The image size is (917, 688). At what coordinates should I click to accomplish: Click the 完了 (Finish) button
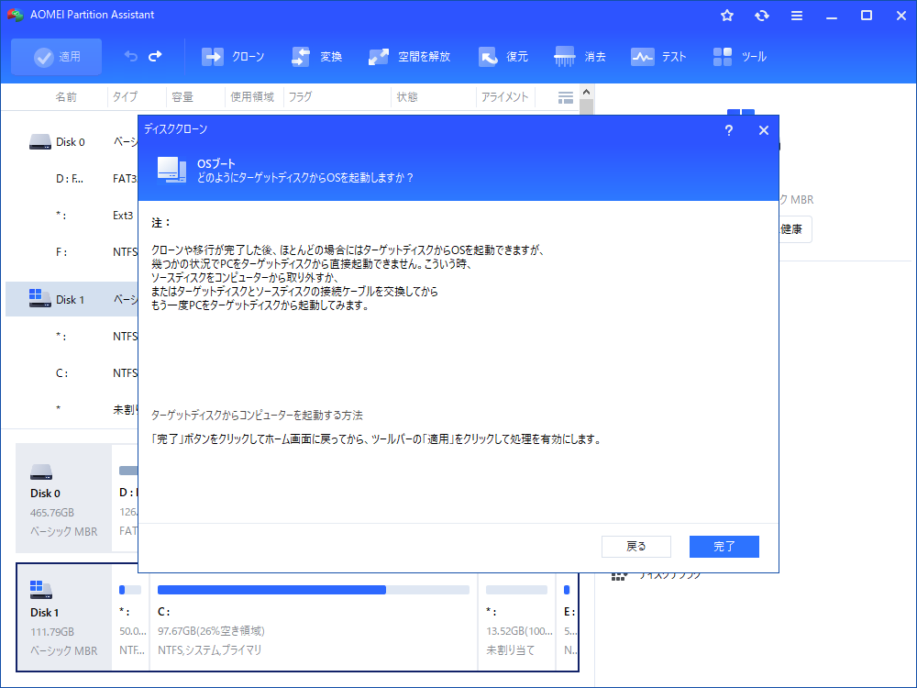724,547
